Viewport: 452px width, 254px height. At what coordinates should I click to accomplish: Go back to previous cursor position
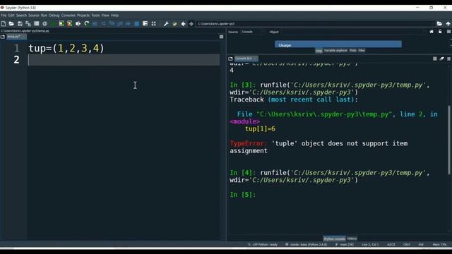(x=184, y=23)
